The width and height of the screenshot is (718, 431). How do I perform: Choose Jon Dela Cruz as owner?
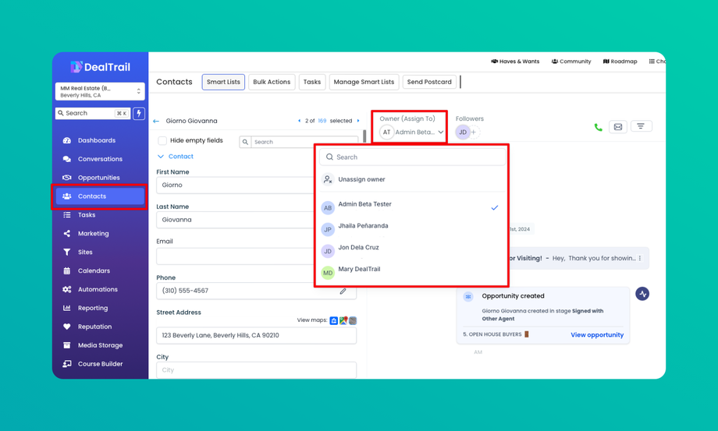pyautogui.click(x=413, y=250)
